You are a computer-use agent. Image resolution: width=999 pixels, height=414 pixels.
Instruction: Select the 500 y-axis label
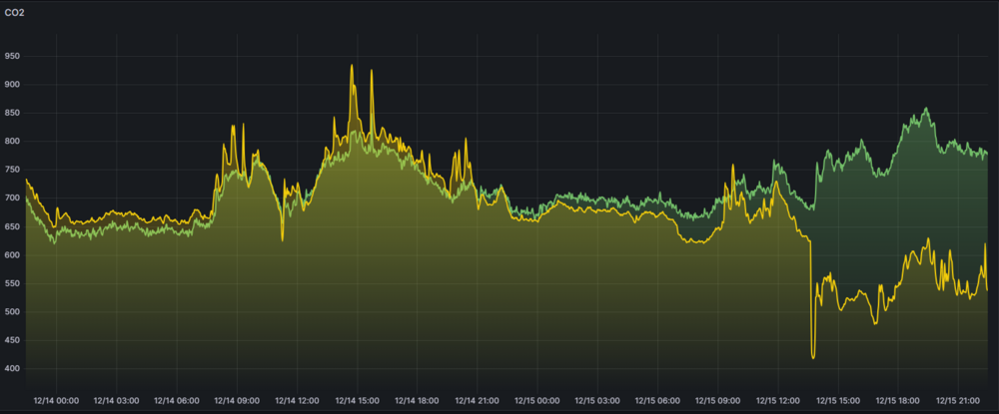[x=12, y=312]
